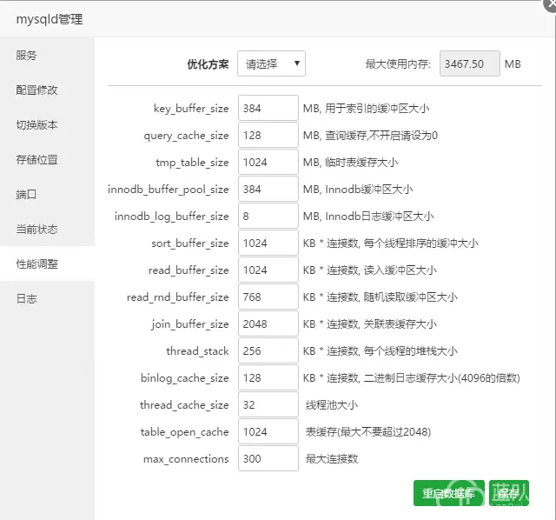
Task: Close the mysqld管理 dialog
Action: (551, 4)
